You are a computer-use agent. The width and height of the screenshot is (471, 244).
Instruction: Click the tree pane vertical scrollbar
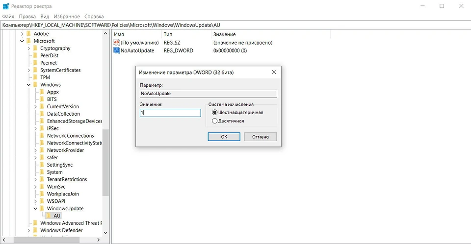tap(105, 162)
